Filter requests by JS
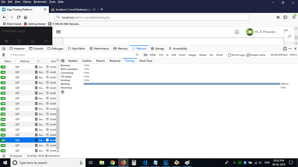The height and width of the screenshot is (167, 298). [167, 55]
